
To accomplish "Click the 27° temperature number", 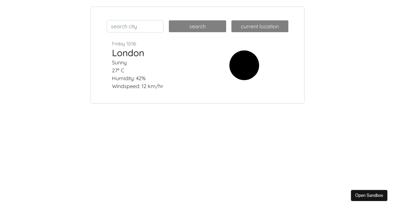I will [x=115, y=71].
